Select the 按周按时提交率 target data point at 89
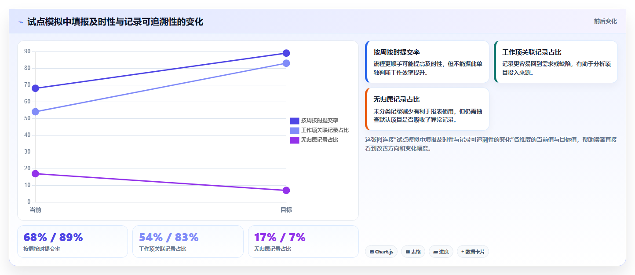Image resolution: width=635 pixels, height=275 pixels. 286,53
